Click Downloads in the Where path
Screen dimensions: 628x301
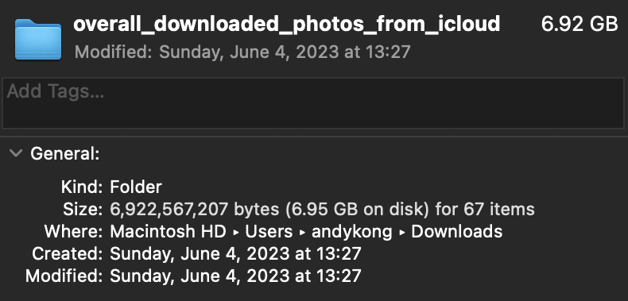coord(457,231)
